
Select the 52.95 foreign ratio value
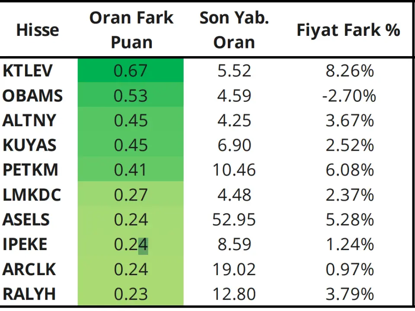[234, 219]
